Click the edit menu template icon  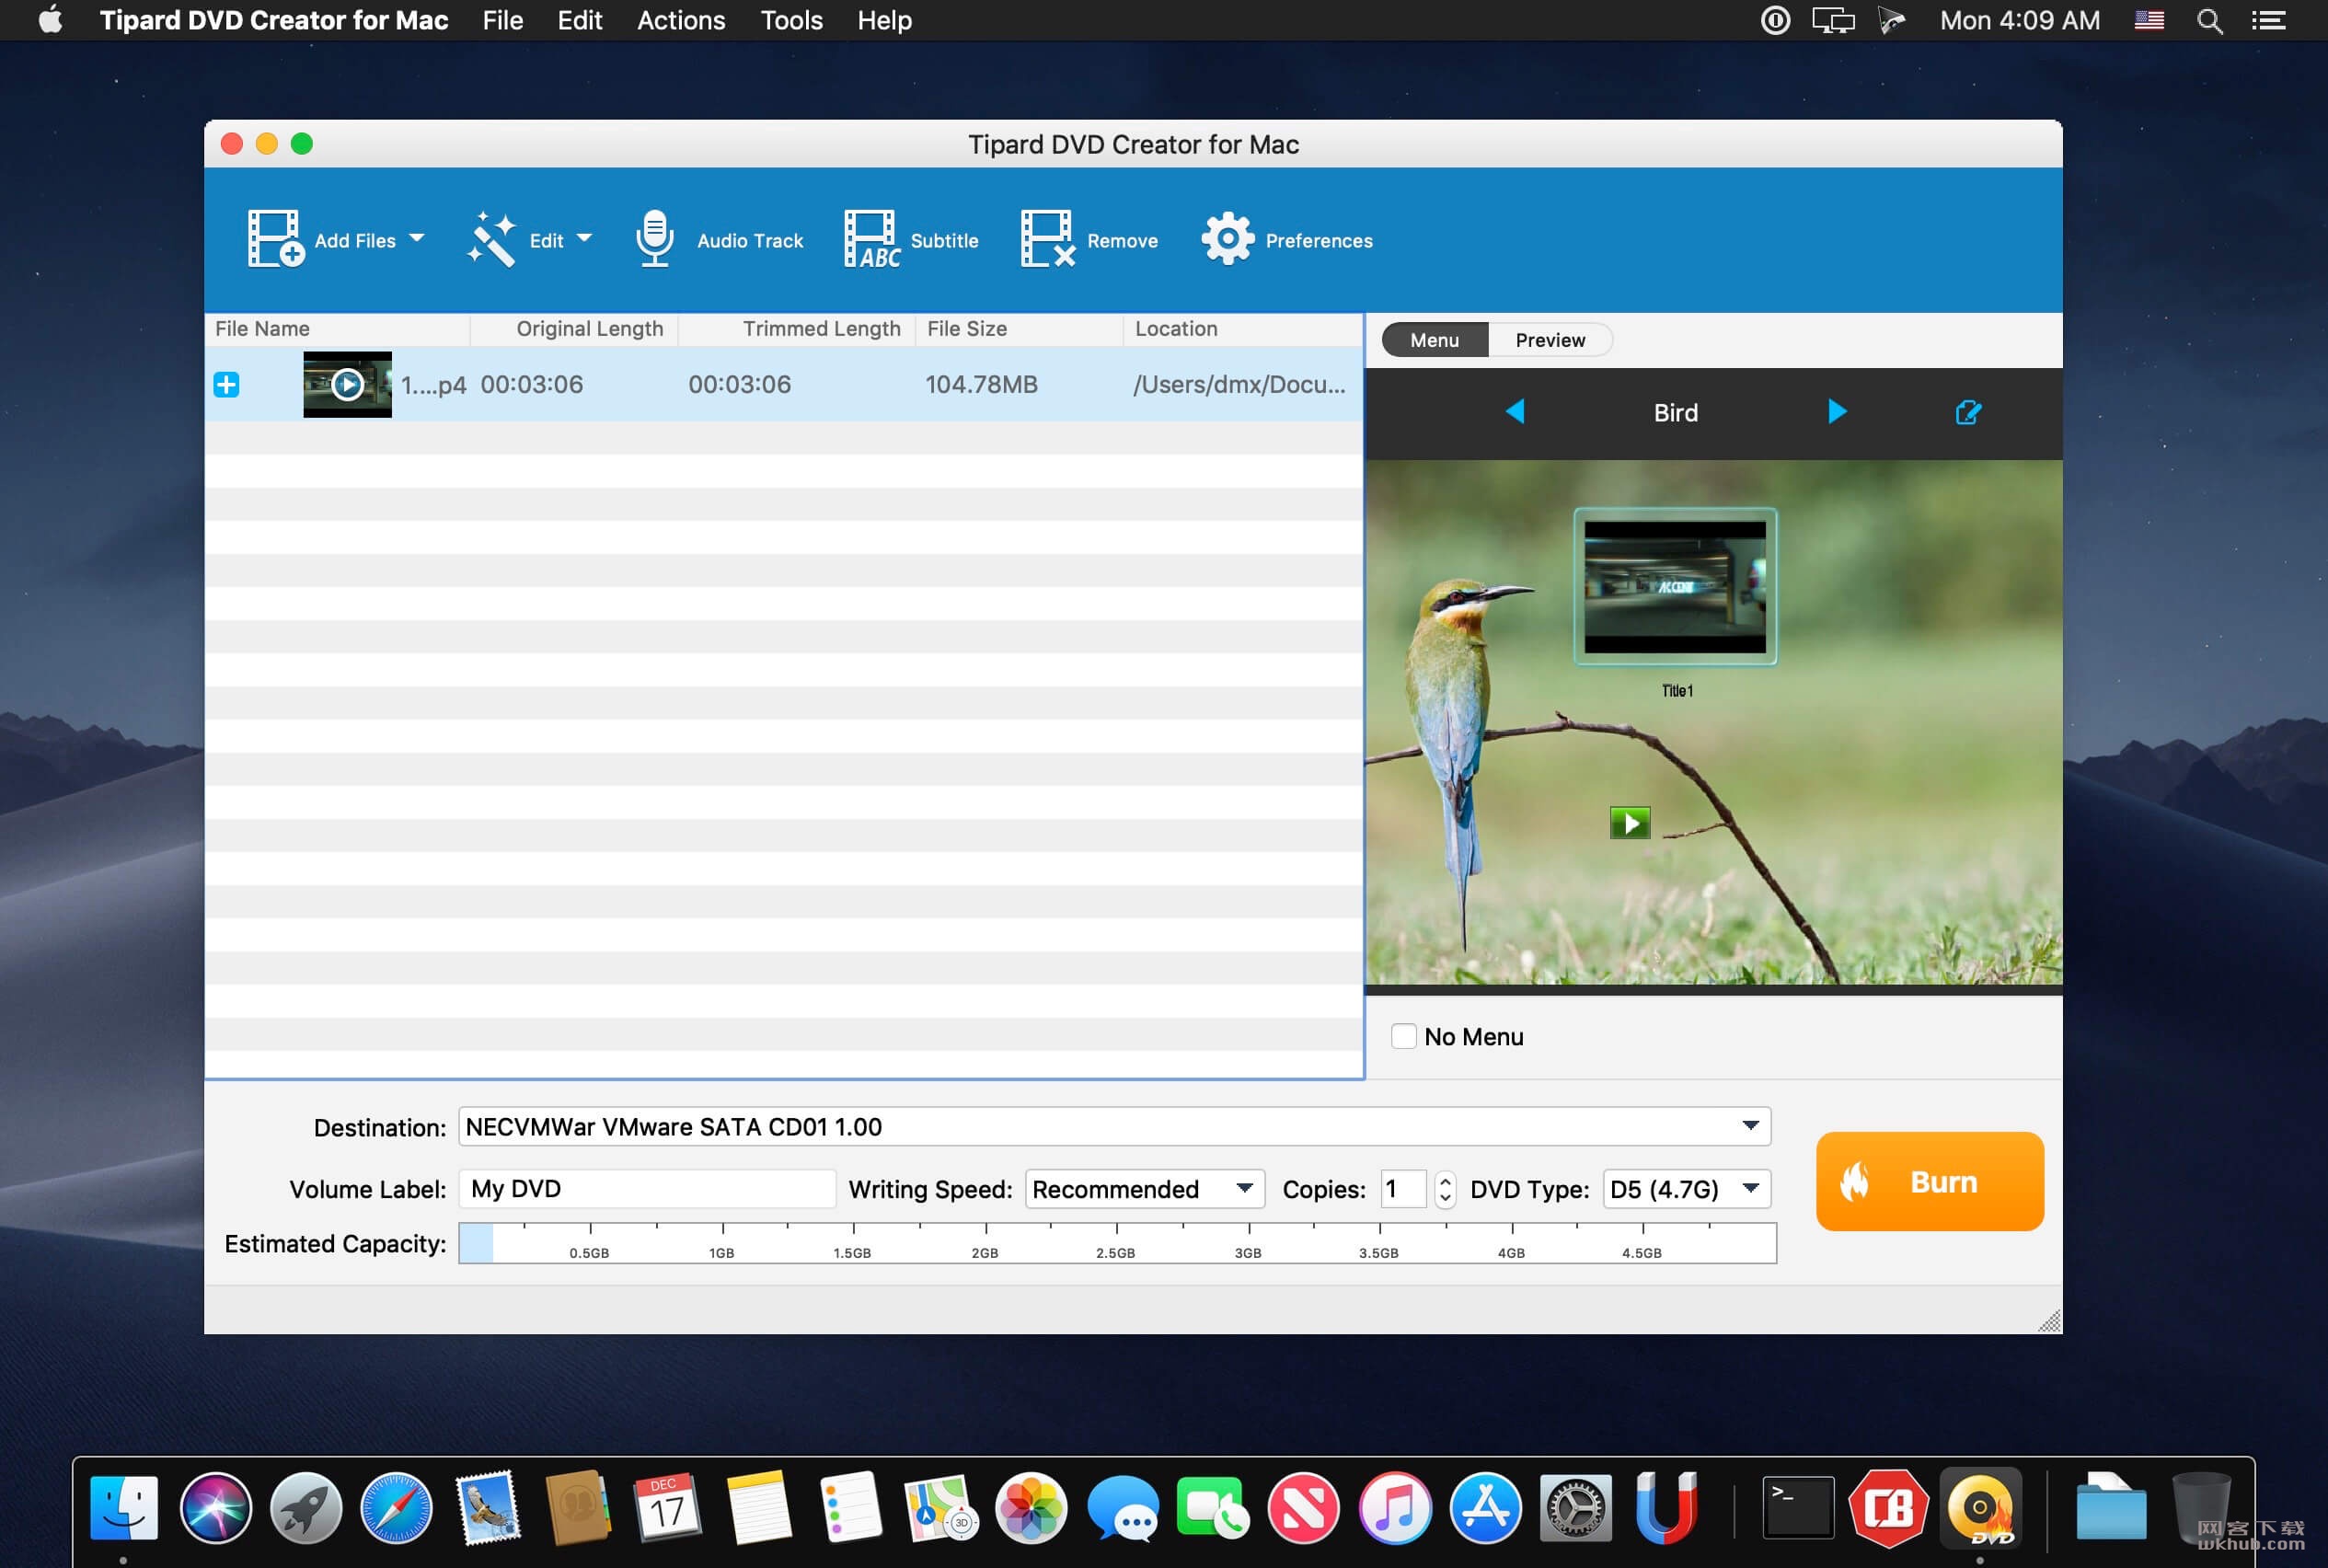tap(1968, 412)
